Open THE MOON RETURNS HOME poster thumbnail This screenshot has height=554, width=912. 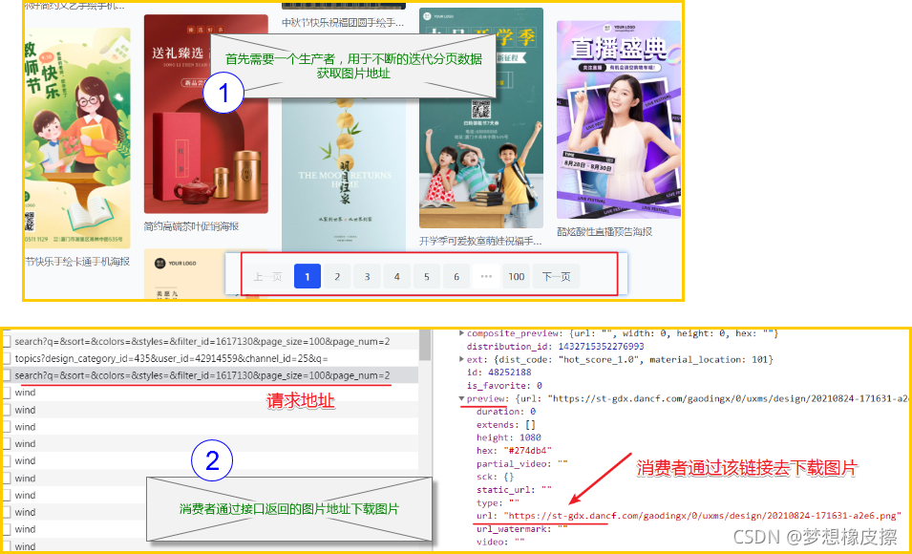coord(344,175)
